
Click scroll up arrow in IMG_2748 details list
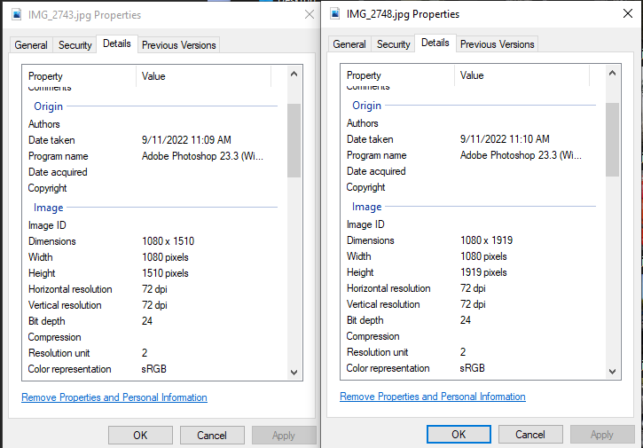(612, 74)
